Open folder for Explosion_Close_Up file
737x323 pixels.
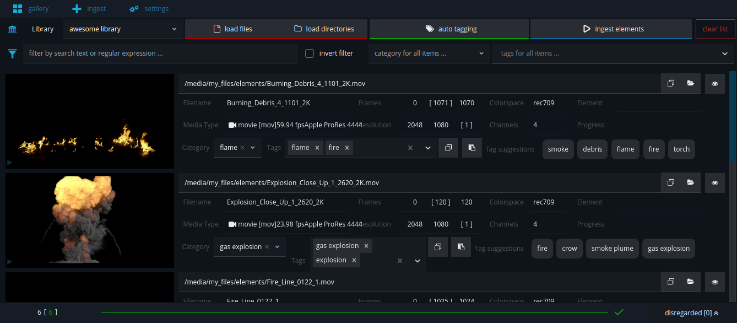click(690, 183)
